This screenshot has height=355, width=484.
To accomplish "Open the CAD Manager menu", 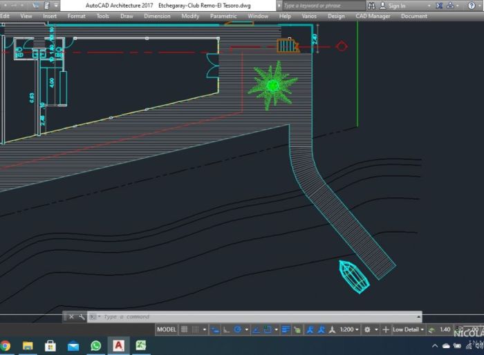I will click(x=373, y=16).
